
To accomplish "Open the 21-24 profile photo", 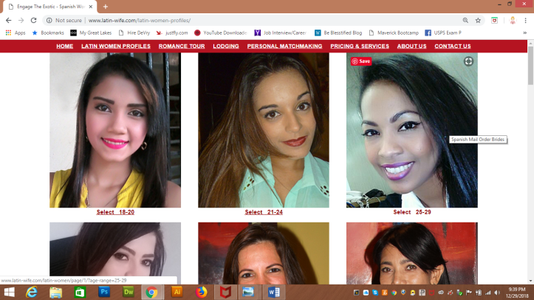I will tap(264, 130).
